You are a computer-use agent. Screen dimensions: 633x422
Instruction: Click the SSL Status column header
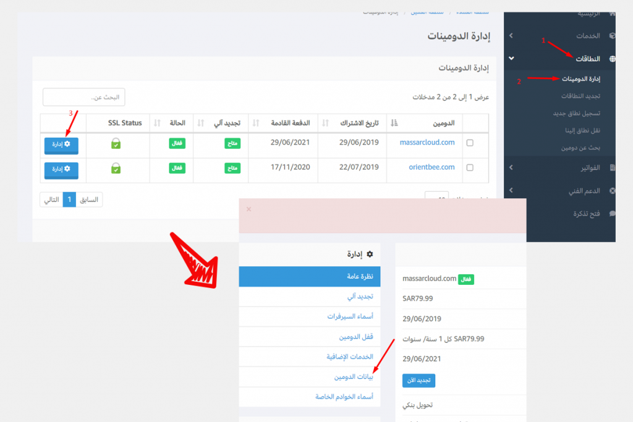pyautogui.click(x=125, y=123)
